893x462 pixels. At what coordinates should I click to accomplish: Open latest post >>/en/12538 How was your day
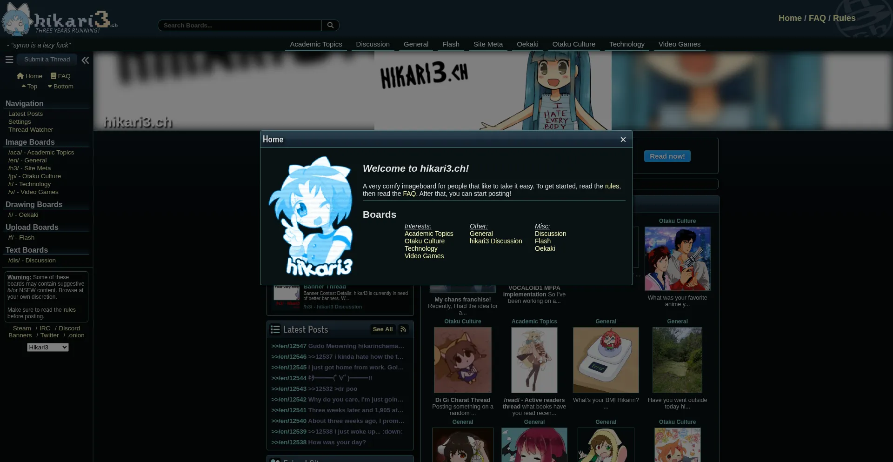click(319, 442)
